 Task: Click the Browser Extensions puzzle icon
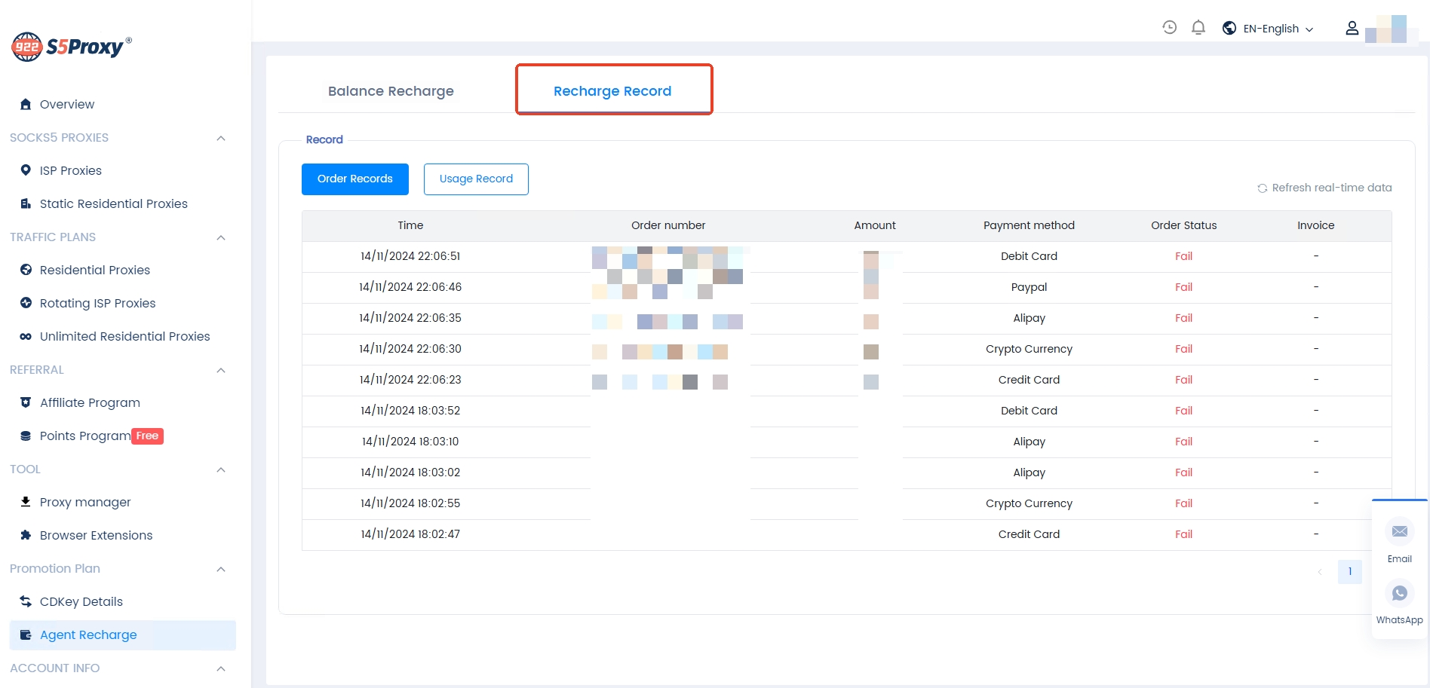[x=26, y=535]
